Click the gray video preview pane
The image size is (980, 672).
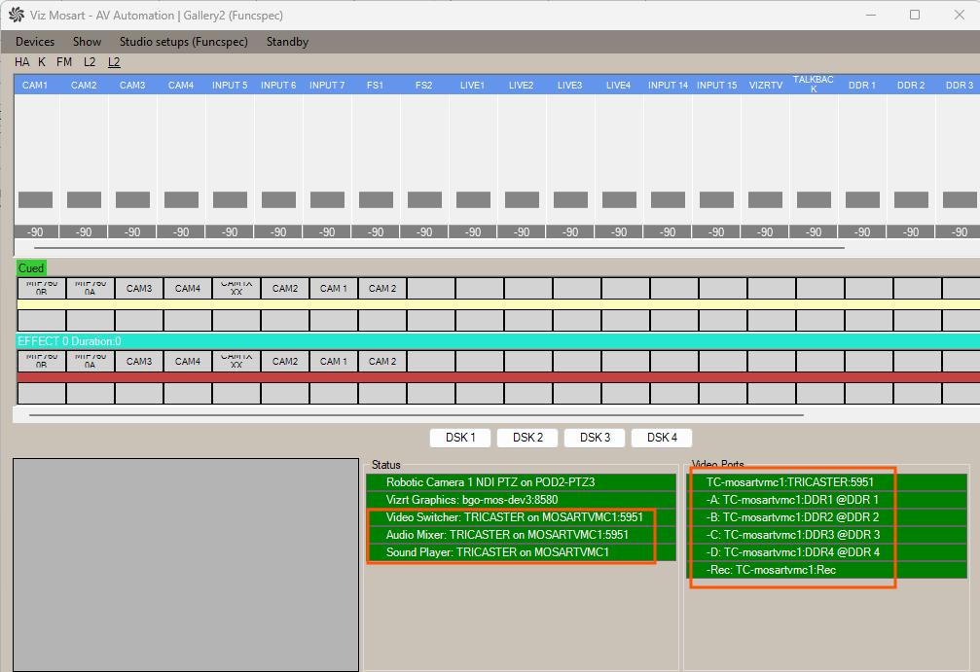coord(185,565)
